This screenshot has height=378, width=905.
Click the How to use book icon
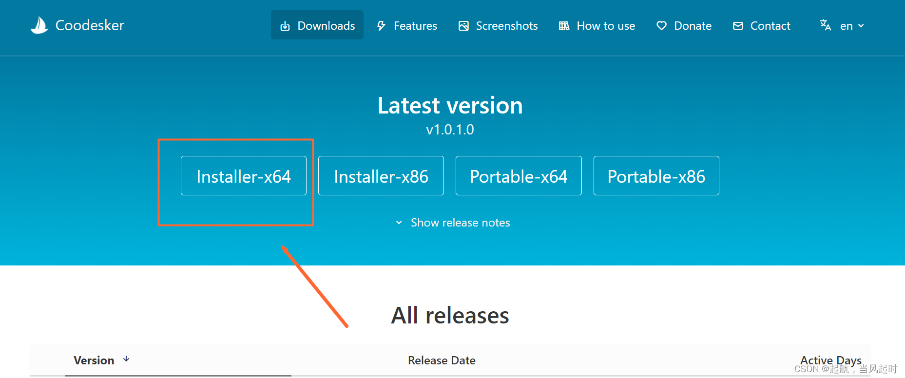point(564,26)
